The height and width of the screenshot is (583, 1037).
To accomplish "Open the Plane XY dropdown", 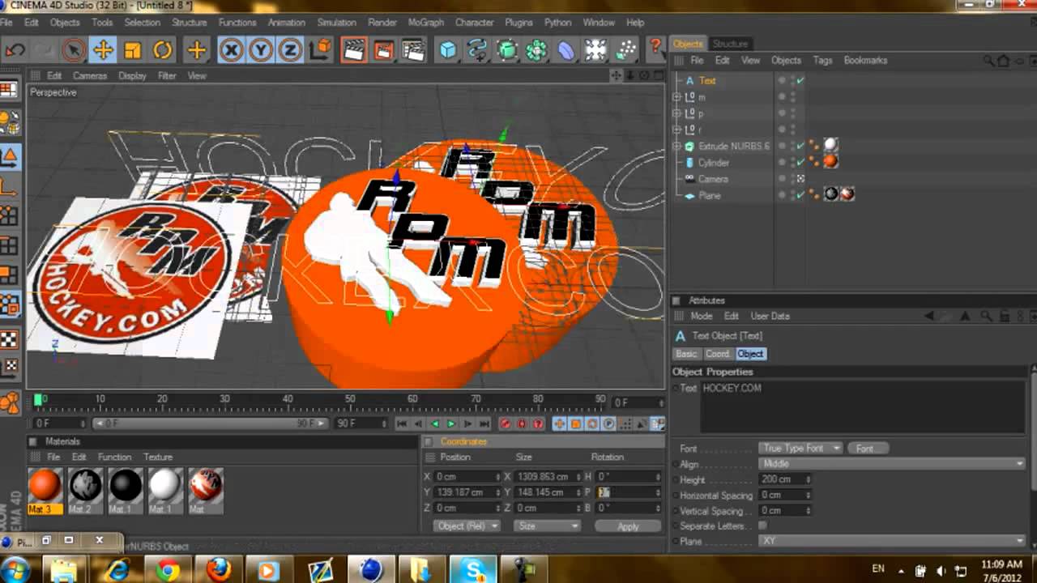I will (x=892, y=541).
